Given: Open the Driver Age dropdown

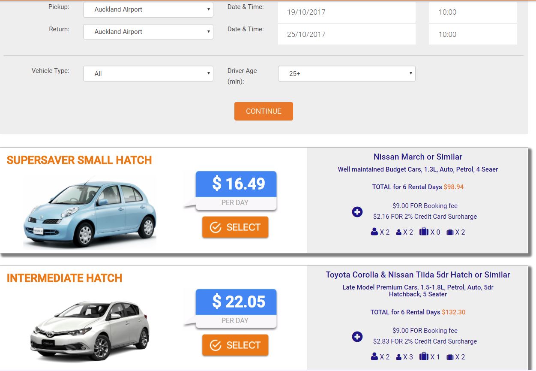Looking at the screenshot, I should point(346,73).
